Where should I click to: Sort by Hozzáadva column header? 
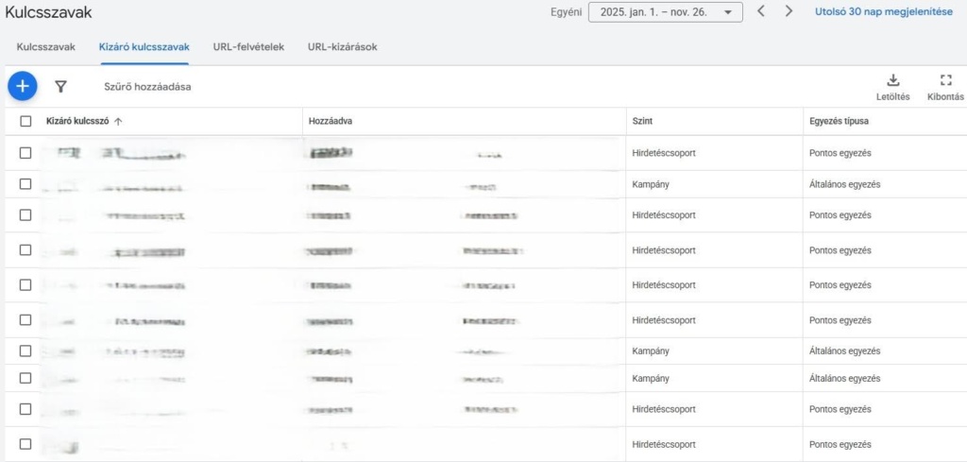point(331,121)
